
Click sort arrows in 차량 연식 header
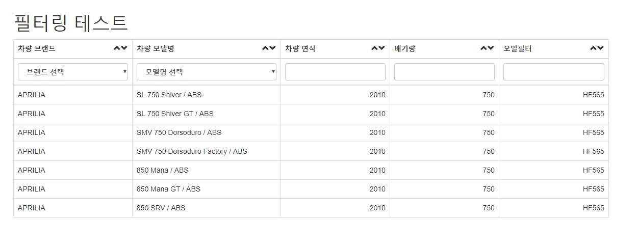(378, 48)
